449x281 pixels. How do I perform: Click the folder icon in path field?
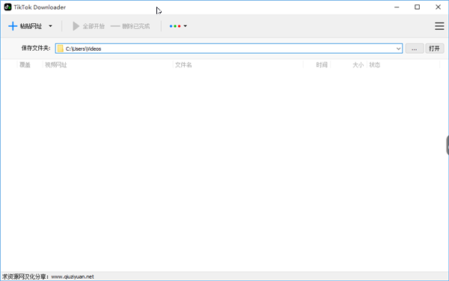(x=60, y=49)
